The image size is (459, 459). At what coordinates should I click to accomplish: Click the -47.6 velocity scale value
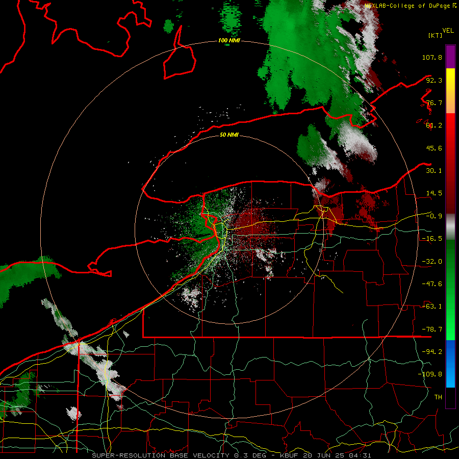click(432, 284)
